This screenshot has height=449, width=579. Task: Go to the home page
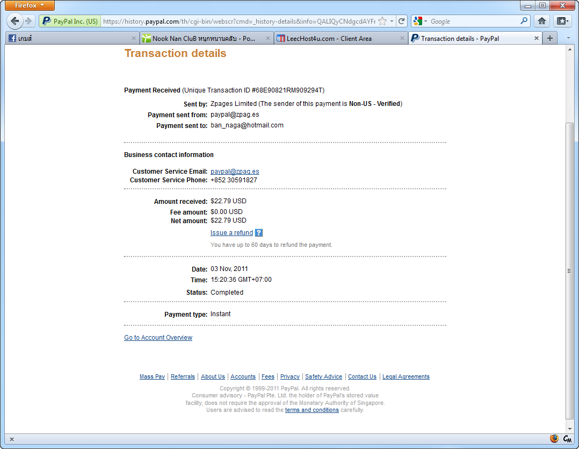542,22
